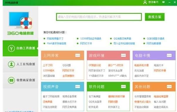
Task: Open suggested issue 网页加载缓慢
Action: (x=154, y=43)
